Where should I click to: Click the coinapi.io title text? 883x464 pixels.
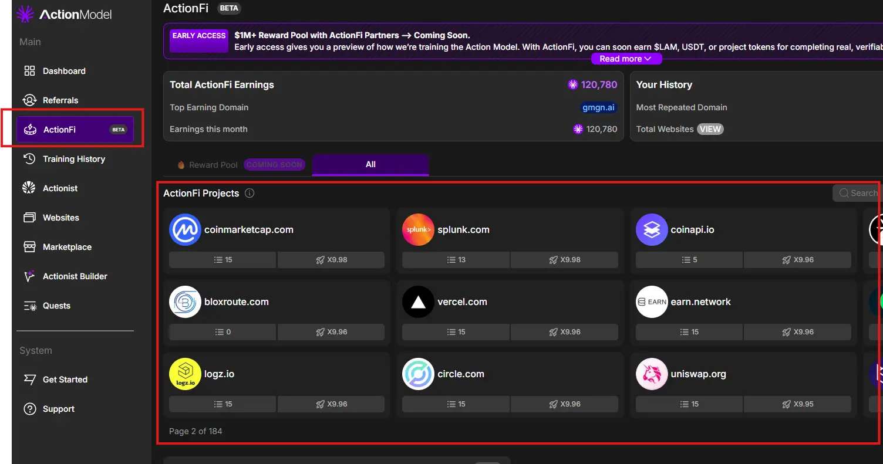[693, 229]
